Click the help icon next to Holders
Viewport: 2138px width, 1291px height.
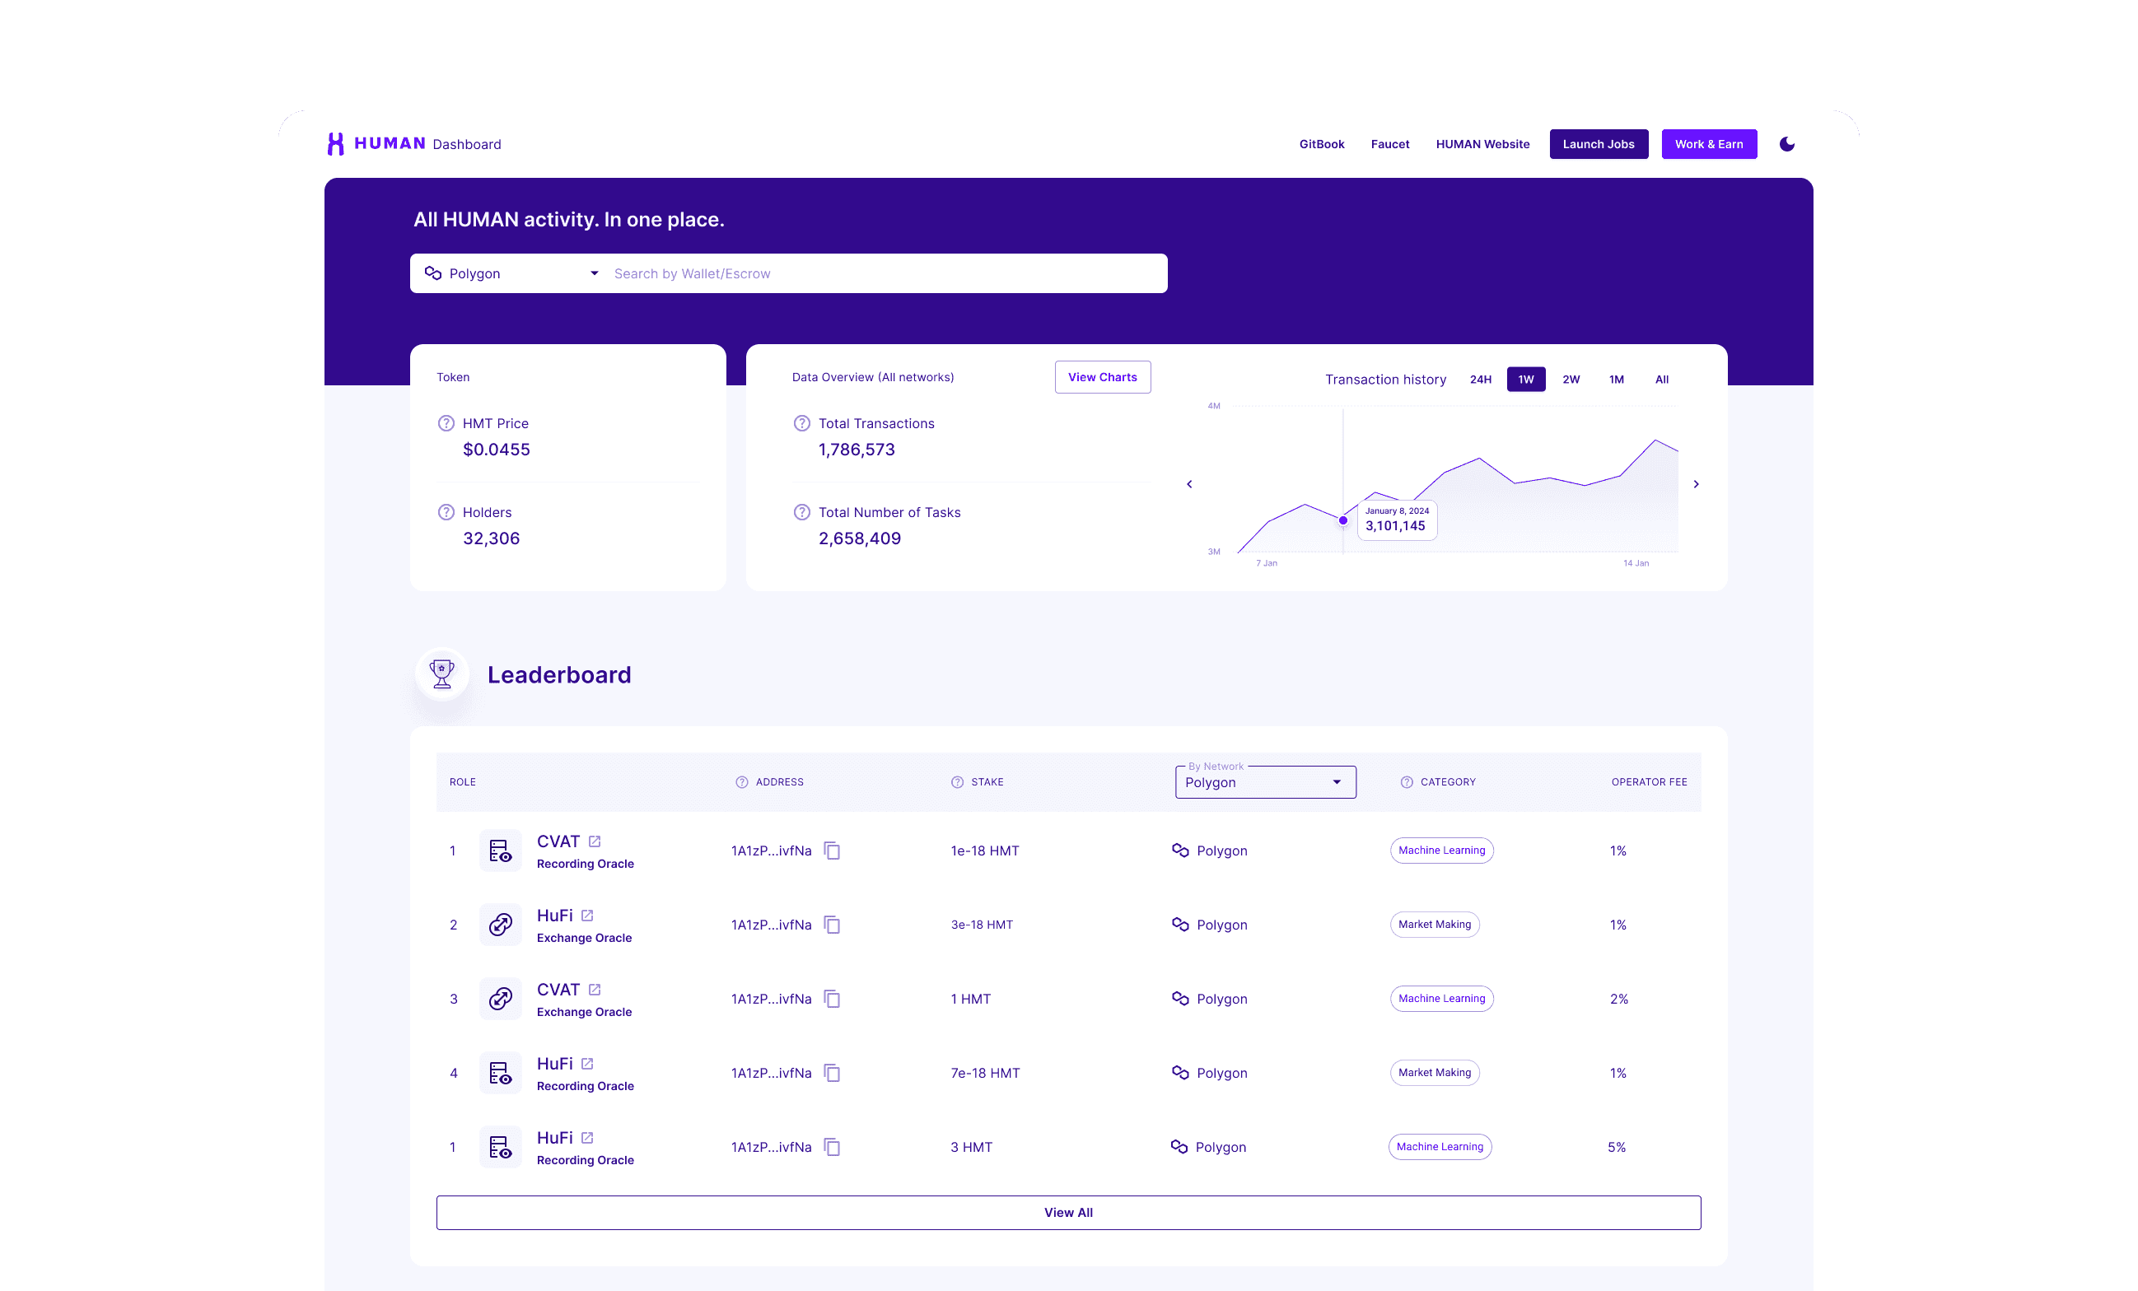pos(446,512)
